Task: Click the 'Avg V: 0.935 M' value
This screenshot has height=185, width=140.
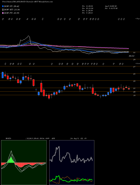Action: (x=111, y=6)
